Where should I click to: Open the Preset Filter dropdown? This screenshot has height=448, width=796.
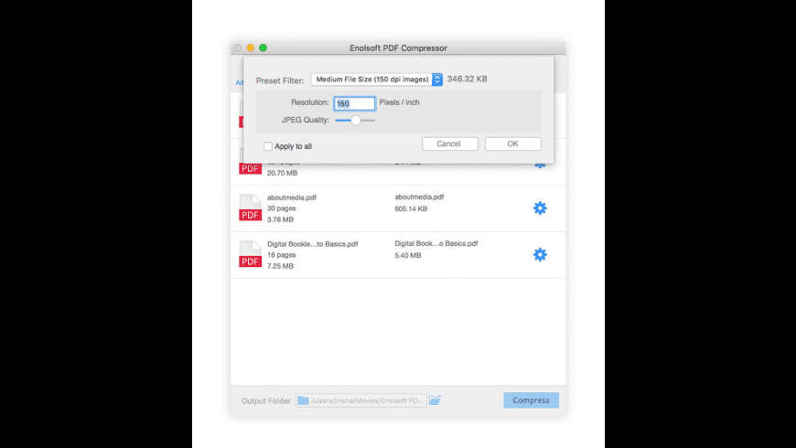pyautogui.click(x=376, y=80)
